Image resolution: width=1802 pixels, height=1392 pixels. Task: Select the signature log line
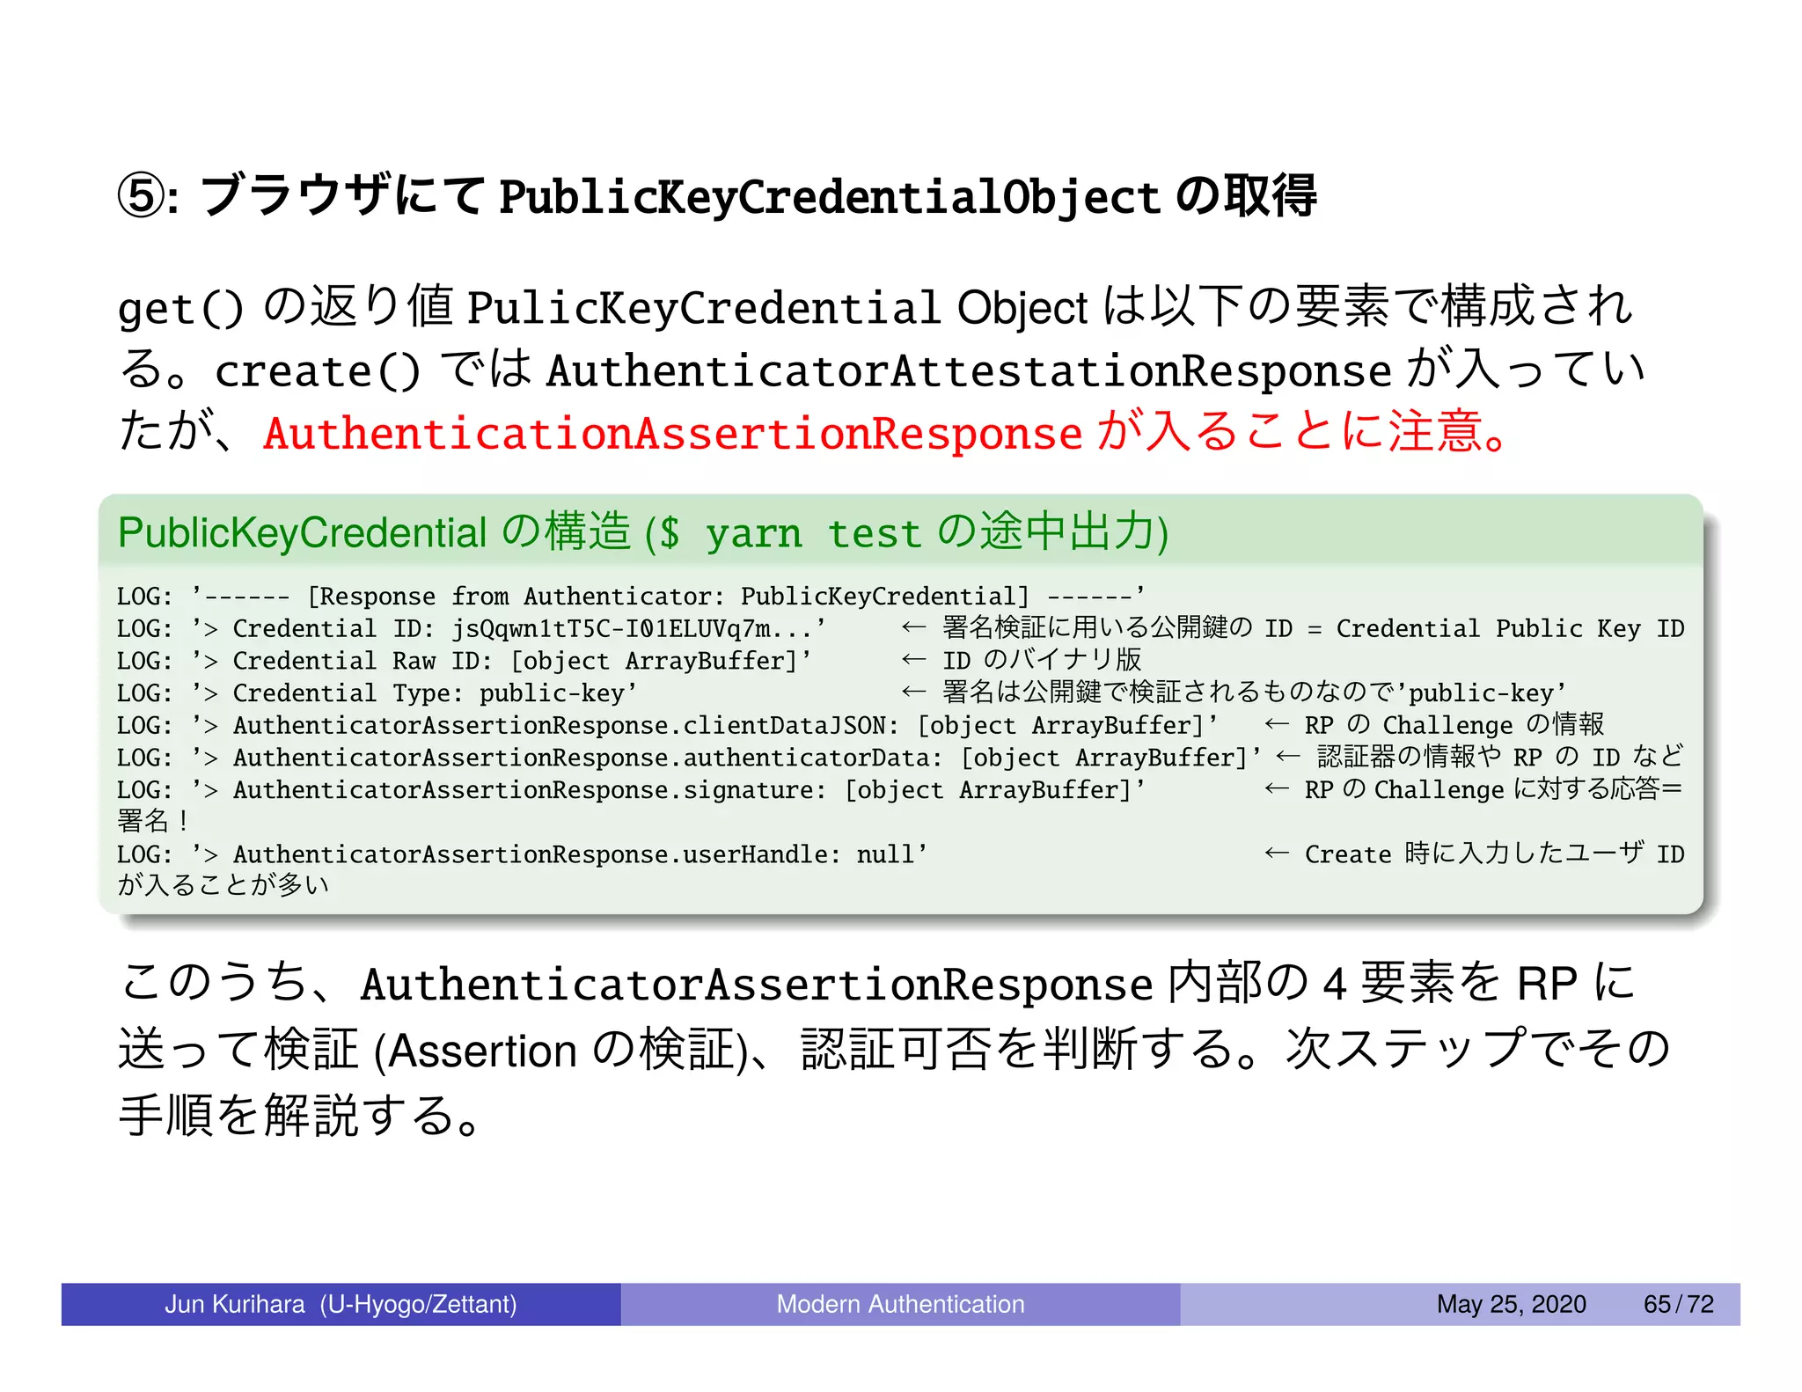632,790
